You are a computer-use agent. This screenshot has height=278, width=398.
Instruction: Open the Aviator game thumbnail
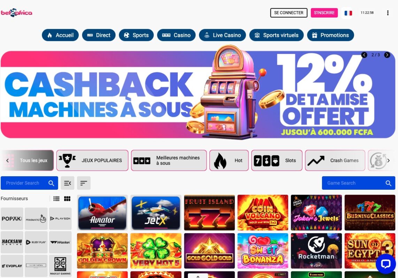pos(102,213)
